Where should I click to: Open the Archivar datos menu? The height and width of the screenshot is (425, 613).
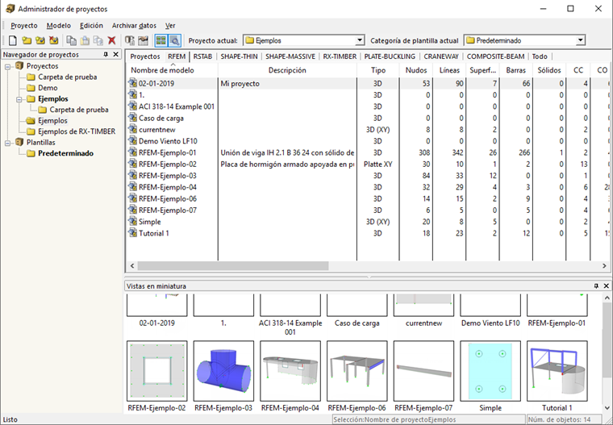(x=134, y=26)
